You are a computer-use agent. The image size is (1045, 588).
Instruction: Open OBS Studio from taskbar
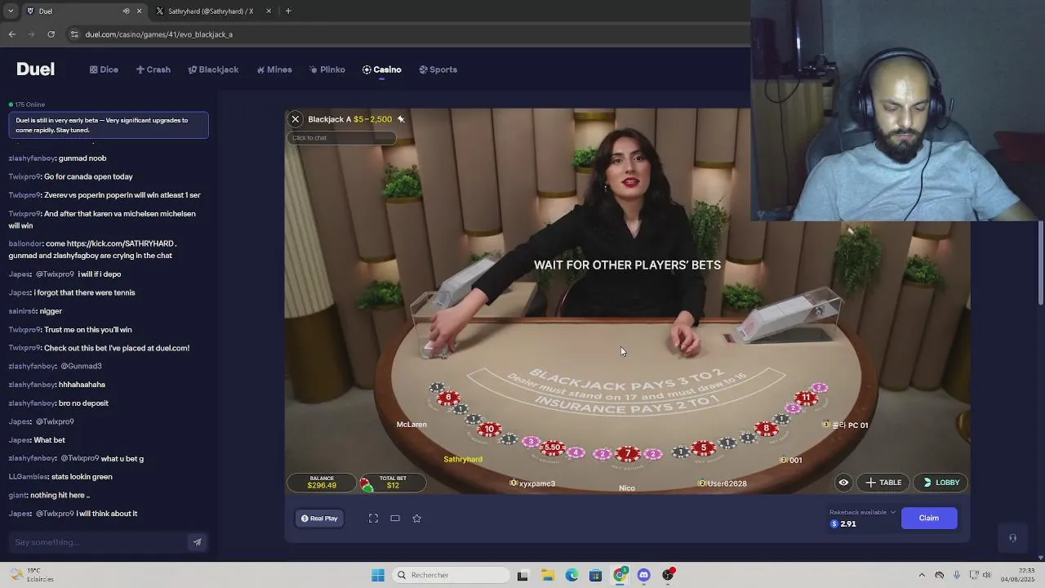pyautogui.click(x=668, y=575)
